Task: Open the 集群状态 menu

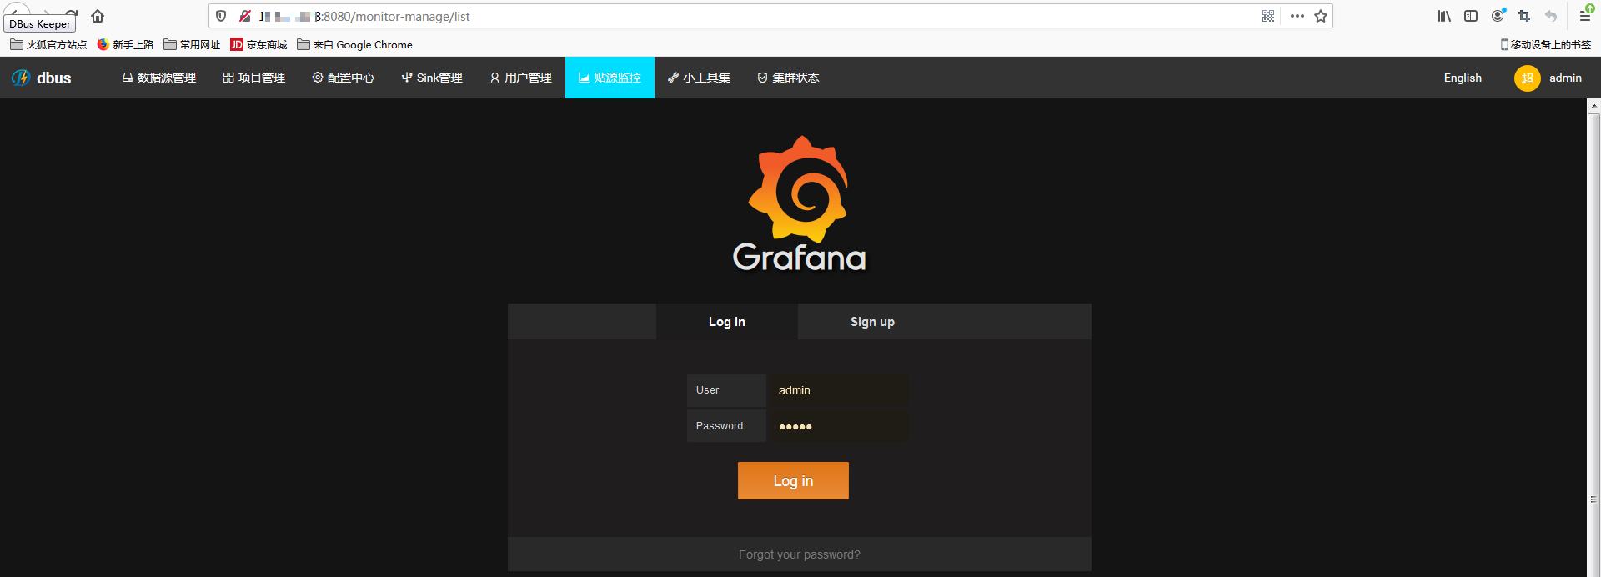Action: click(x=788, y=78)
